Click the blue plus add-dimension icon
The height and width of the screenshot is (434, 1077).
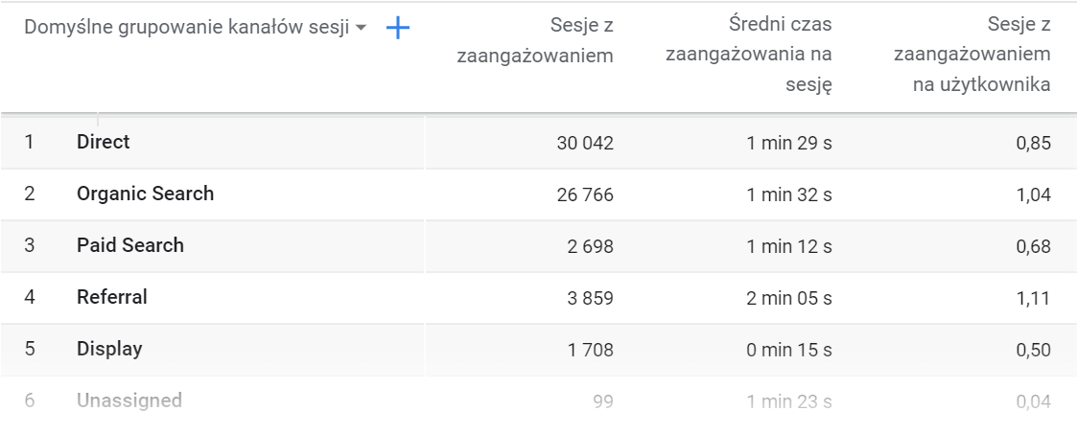(397, 29)
